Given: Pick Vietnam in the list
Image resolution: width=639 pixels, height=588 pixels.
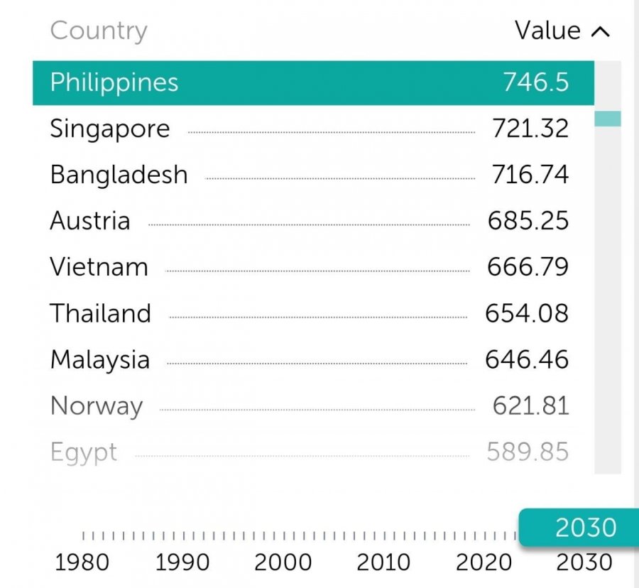Looking at the screenshot, I should (x=99, y=267).
